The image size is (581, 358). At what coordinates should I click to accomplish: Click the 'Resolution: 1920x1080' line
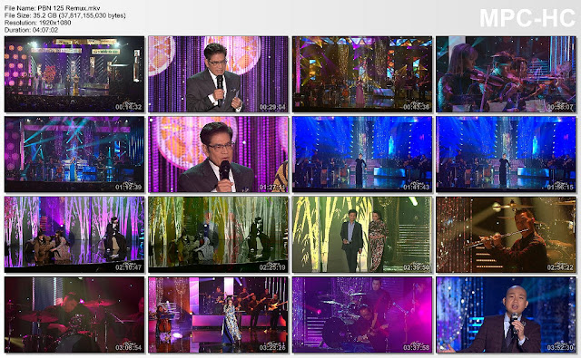(x=37, y=22)
